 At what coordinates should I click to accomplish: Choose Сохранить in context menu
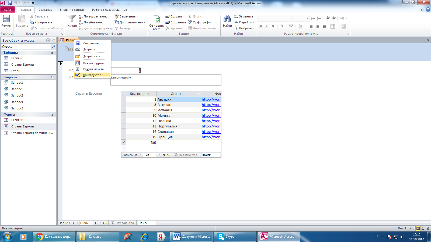point(92,43)
